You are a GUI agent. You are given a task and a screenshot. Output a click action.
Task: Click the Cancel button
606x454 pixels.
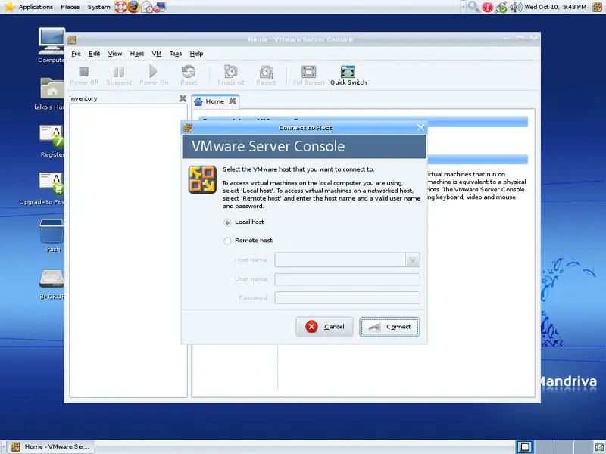324,327
